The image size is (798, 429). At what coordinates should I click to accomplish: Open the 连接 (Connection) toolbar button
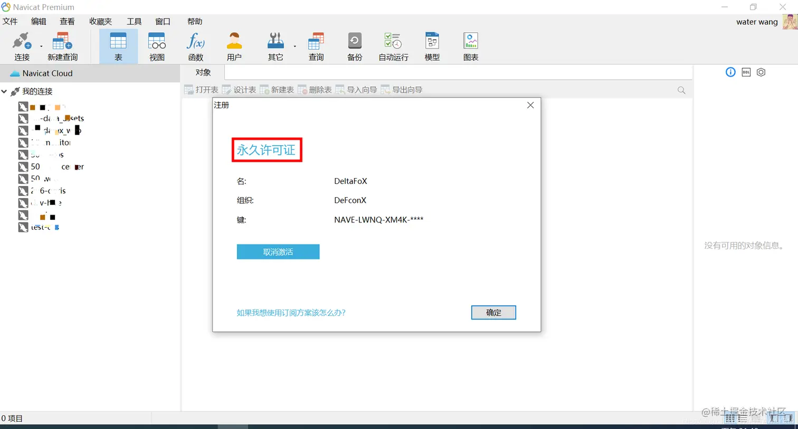pos(22,46)
